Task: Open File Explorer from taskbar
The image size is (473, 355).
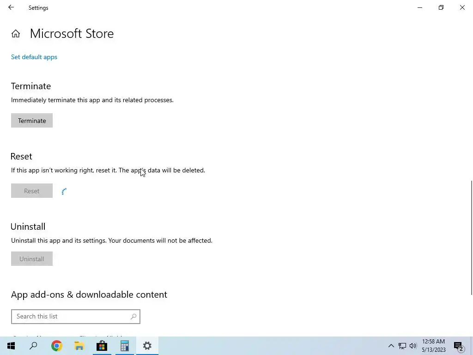Action: (79, 346)
